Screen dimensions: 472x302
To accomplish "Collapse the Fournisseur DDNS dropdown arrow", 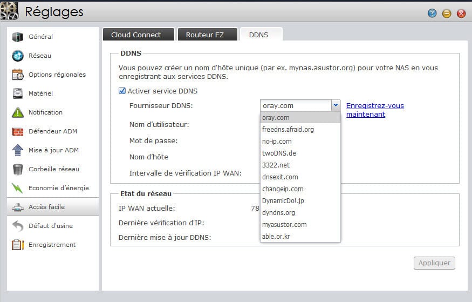I will pos(336,105).
